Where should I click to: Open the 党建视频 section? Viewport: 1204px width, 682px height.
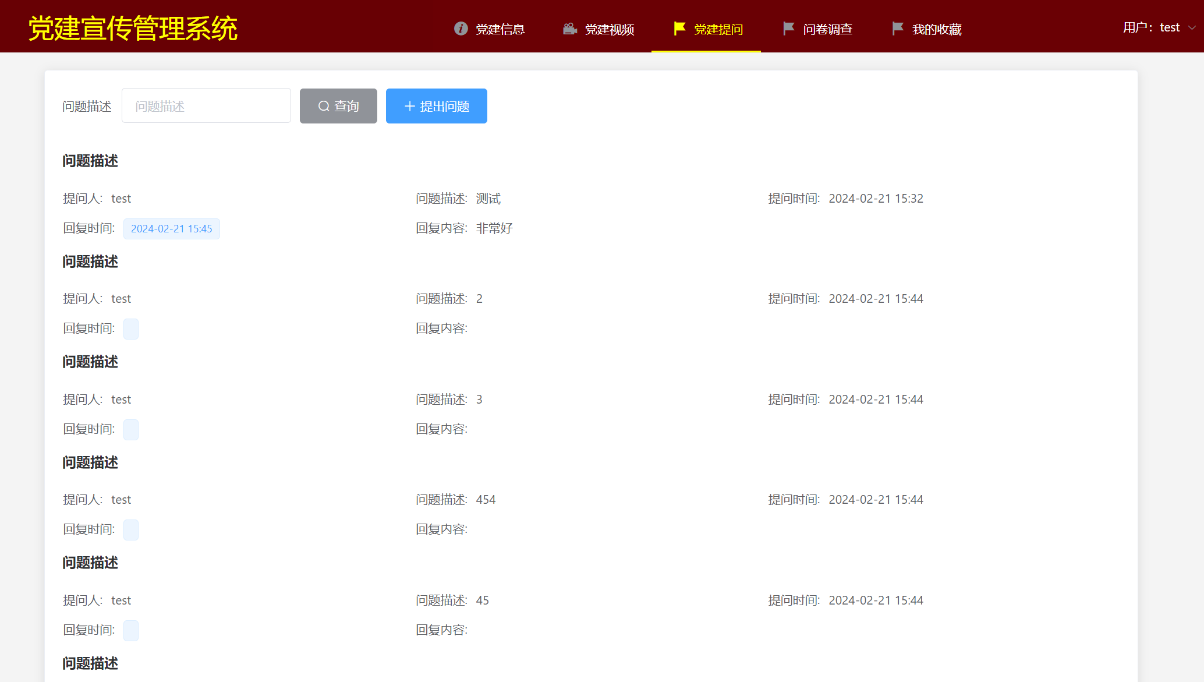pos(609,29)
